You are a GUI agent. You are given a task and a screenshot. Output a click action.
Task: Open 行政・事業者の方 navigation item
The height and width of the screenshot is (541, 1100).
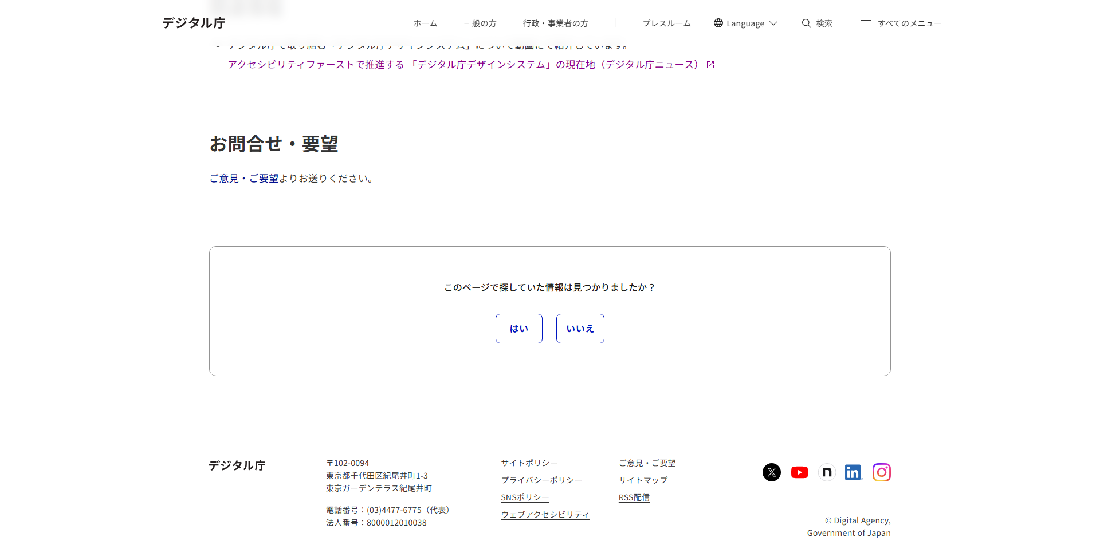[555, 23]
